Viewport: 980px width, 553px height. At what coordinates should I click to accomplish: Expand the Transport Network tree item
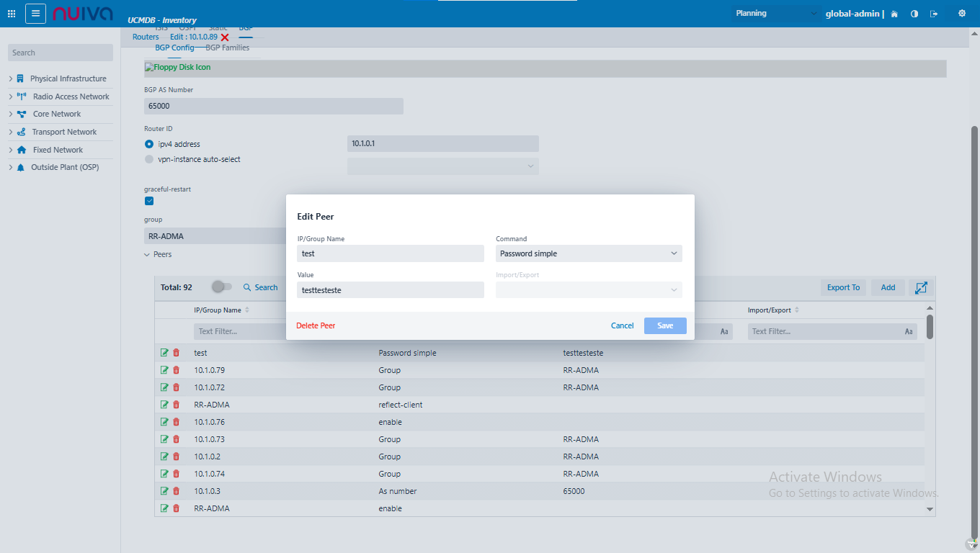tap(11, 132)
